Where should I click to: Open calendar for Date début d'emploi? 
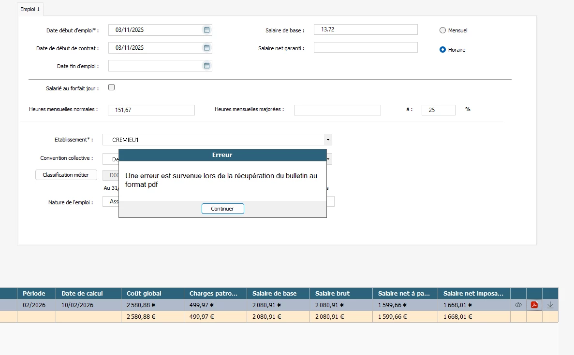[206, 30]
